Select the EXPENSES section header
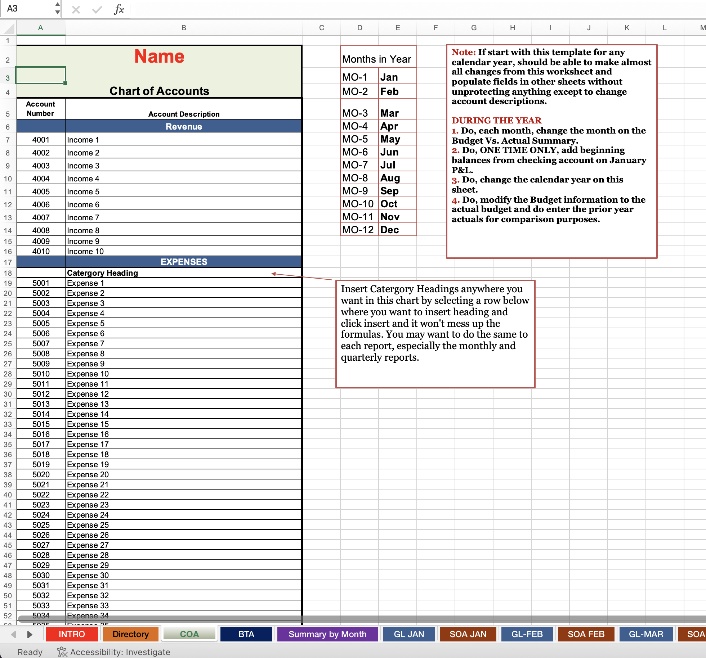Image resolution: width=706 pixels, height=658 pixels. (x=184, y=262)
